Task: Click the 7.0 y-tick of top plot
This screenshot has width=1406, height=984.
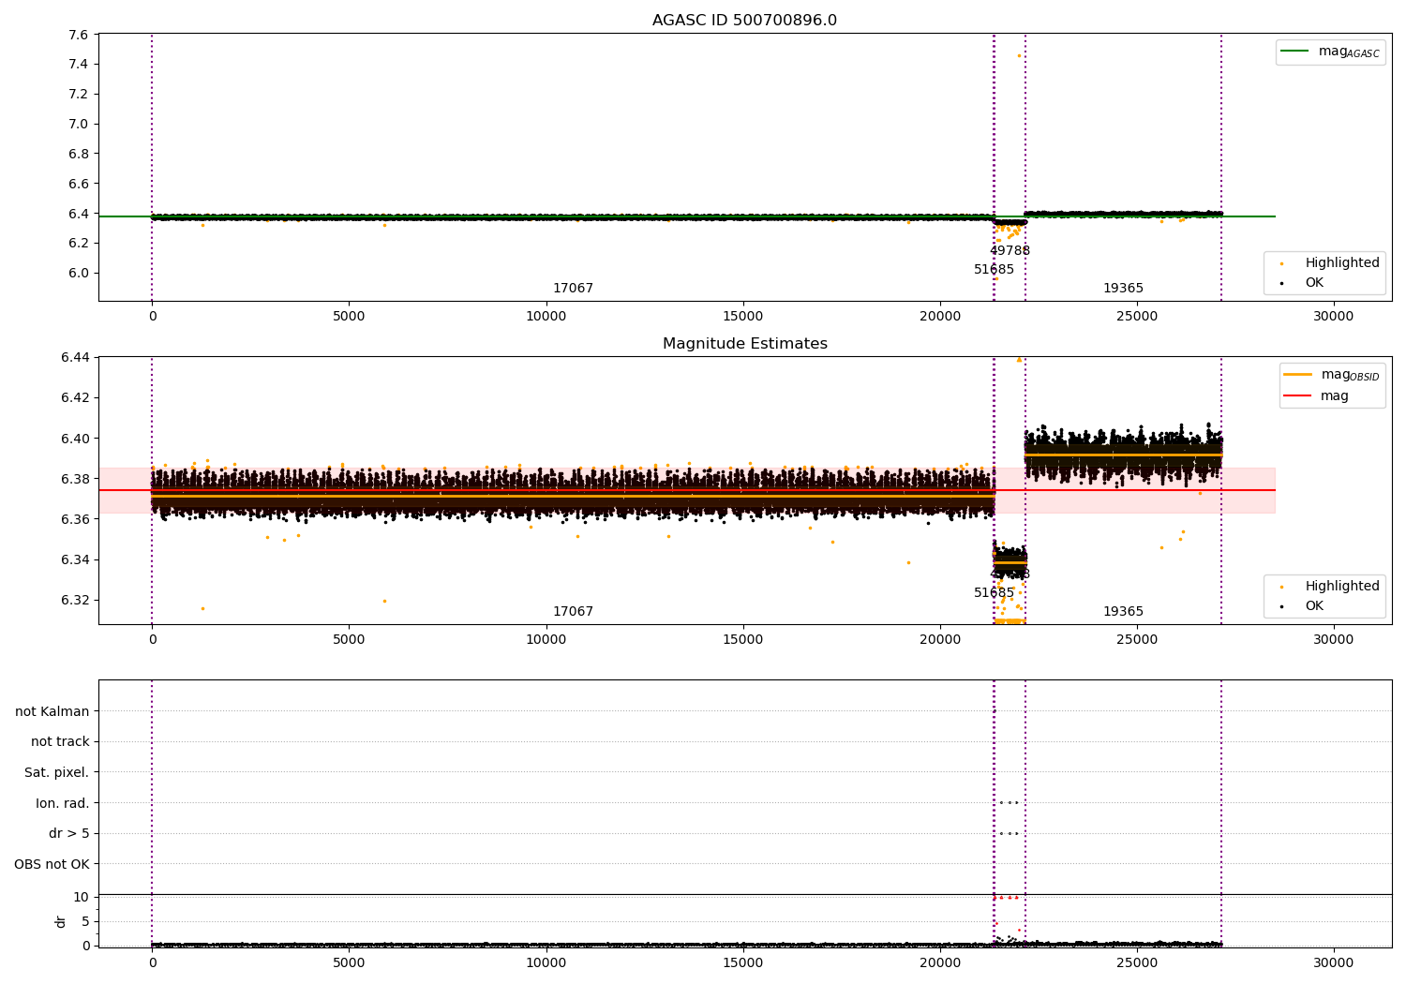Action: (x=79, y=124)
